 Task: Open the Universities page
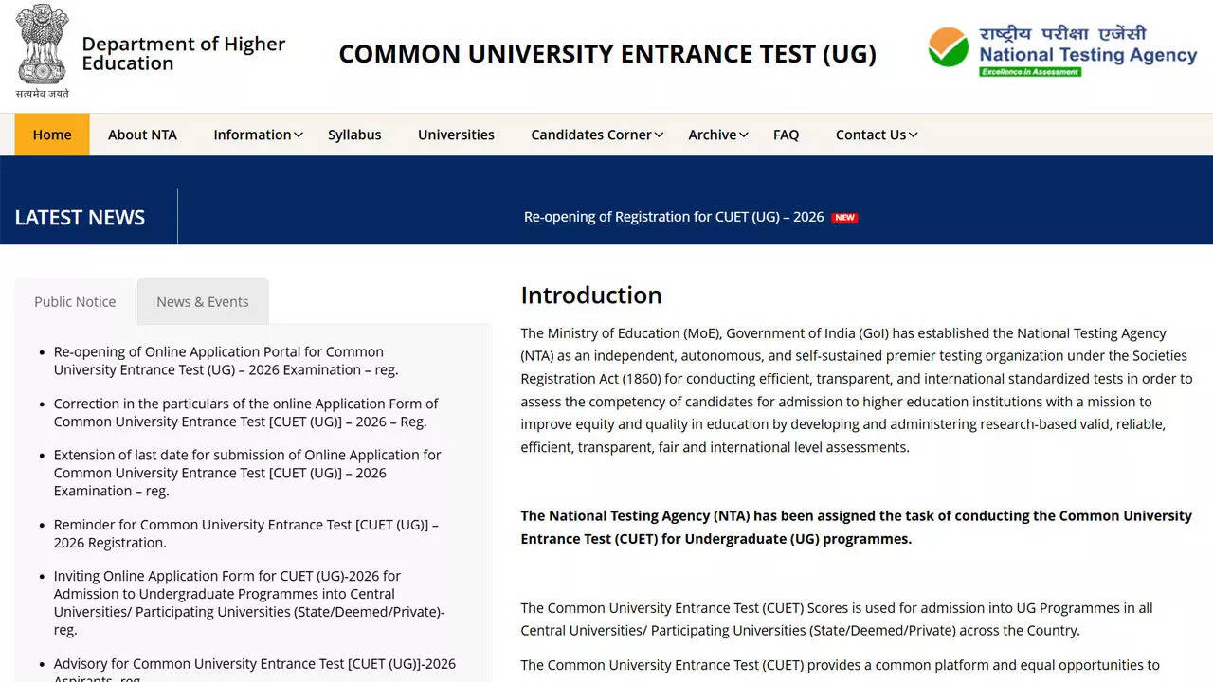tap(456, 135)
